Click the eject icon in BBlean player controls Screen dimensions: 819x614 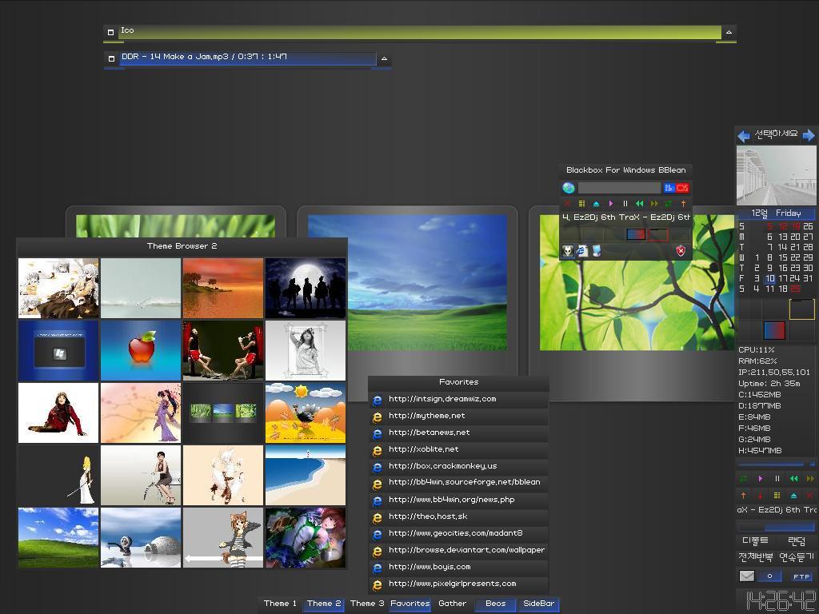(596, 204)
